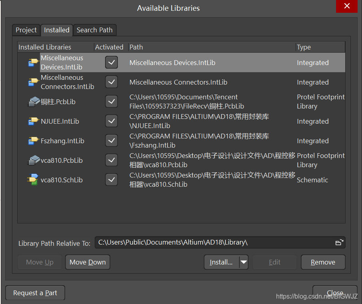
Task: Browse folder icon for library path
Action: pyautogui.click(x=339, y=243)
